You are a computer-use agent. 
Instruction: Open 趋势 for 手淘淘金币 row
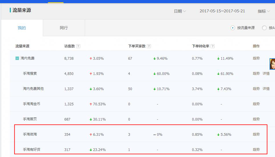pos(256,104)
